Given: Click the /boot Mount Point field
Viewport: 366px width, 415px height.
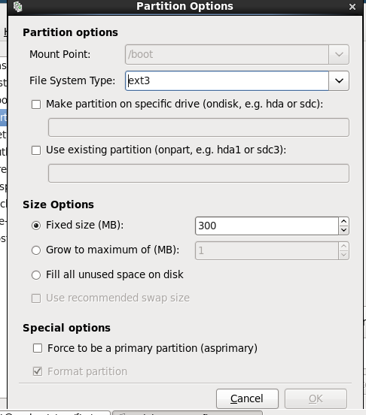Looking at the screenshot, I should point(227,55).
